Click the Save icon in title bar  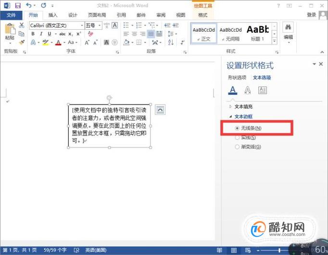click(18, 5)
